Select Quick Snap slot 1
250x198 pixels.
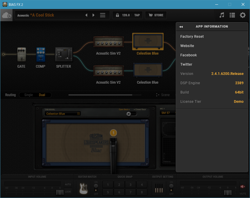coord(108,185)
